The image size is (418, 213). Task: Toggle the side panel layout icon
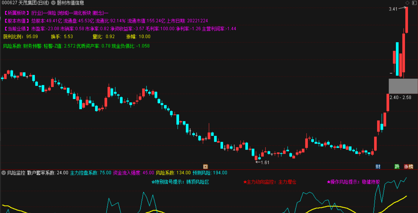[x=414, y=3]
